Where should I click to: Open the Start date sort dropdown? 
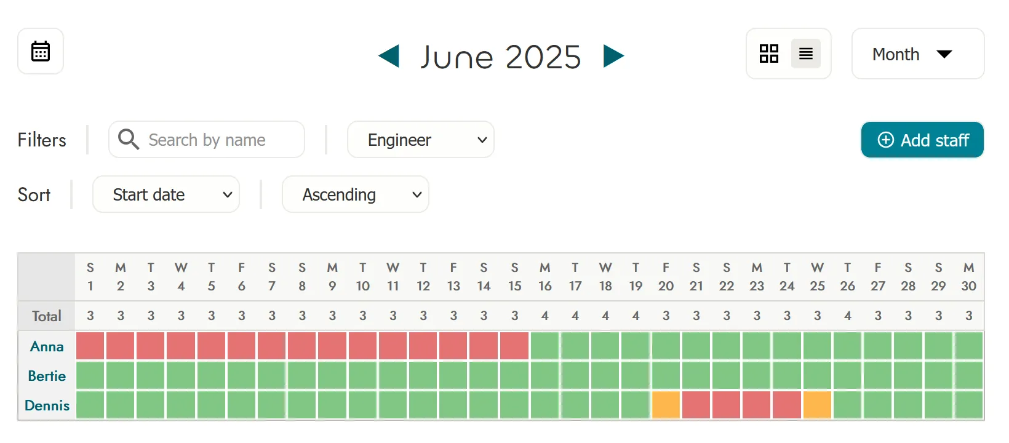pos(166,194)
